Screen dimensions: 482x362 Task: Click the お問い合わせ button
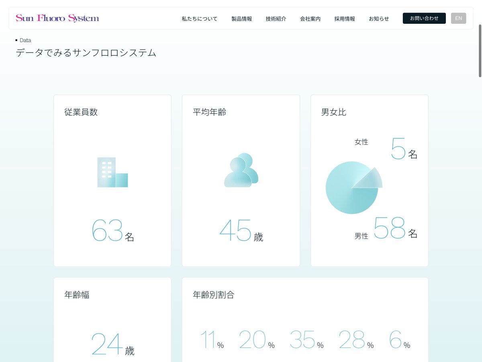coord(424,19)
